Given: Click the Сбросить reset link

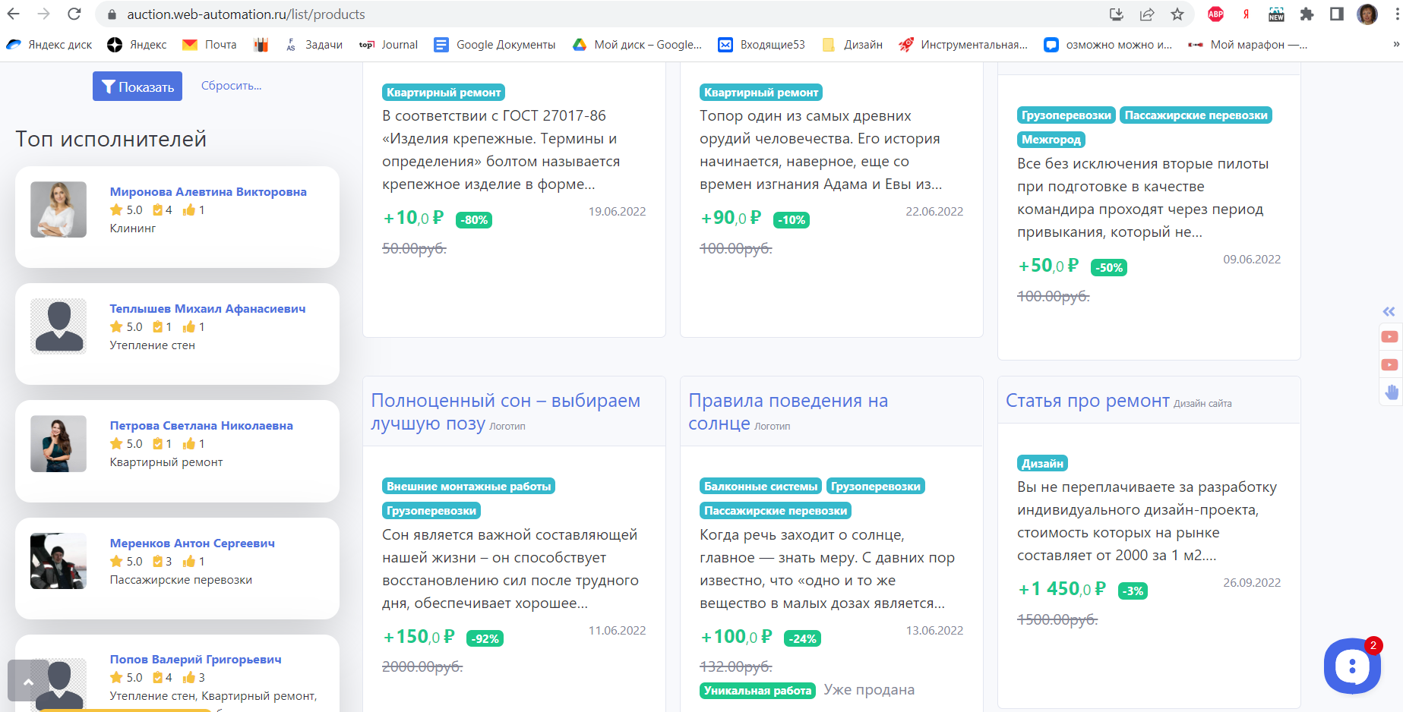Looking at the screenshot, I should (231, 86).
